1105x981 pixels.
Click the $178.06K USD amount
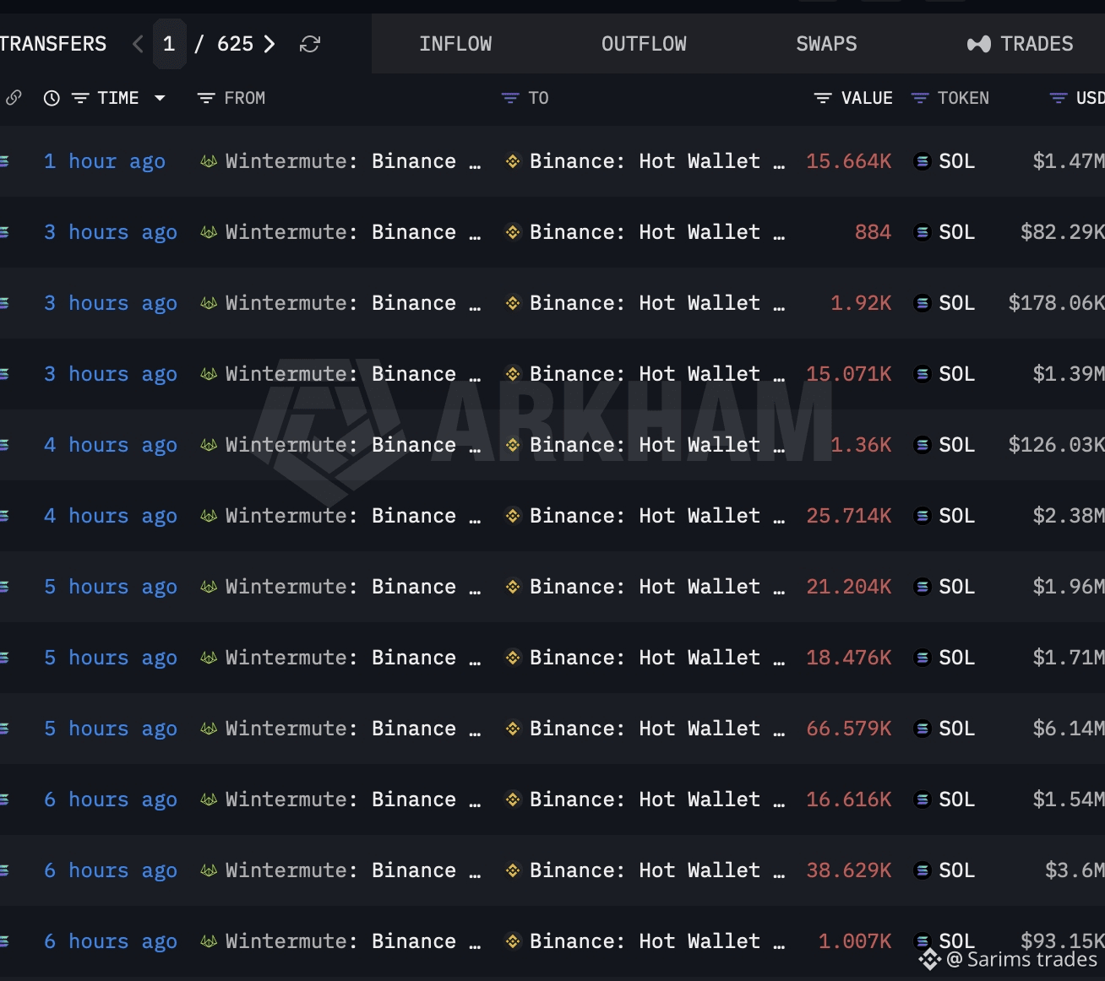tap(1057, 303)
